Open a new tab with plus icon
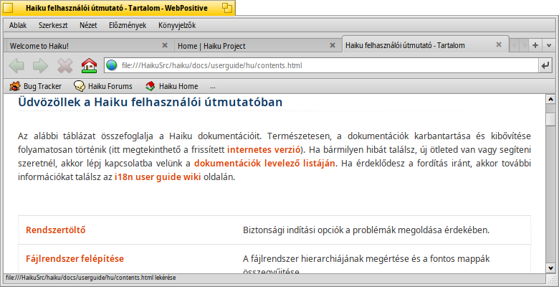The width and height of the screenshot is (559, 287). pyautogui.click(x=535, y=45)
